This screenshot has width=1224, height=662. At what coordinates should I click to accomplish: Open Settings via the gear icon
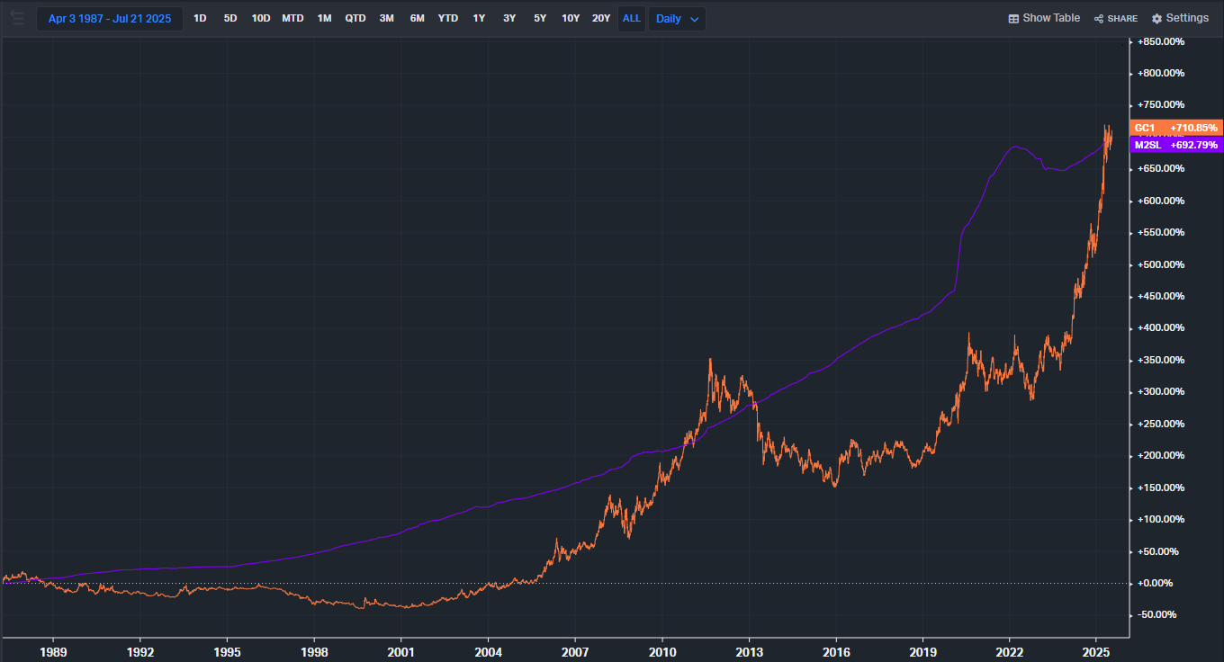pyautogui.click(x=1157, y=19)
